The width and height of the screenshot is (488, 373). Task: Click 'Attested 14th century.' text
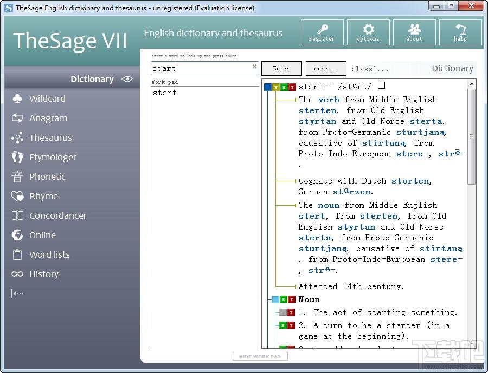click(351, 286)
